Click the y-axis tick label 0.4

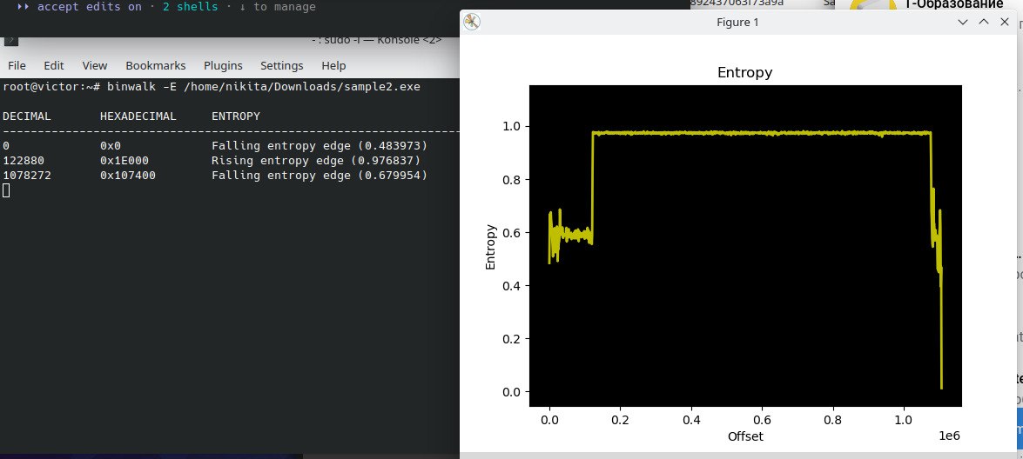511,286
